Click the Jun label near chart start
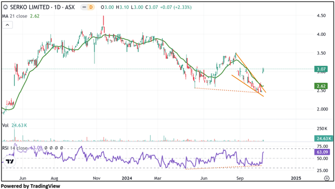The height and width of the screenshot is (189, 335). pos(23,178)
